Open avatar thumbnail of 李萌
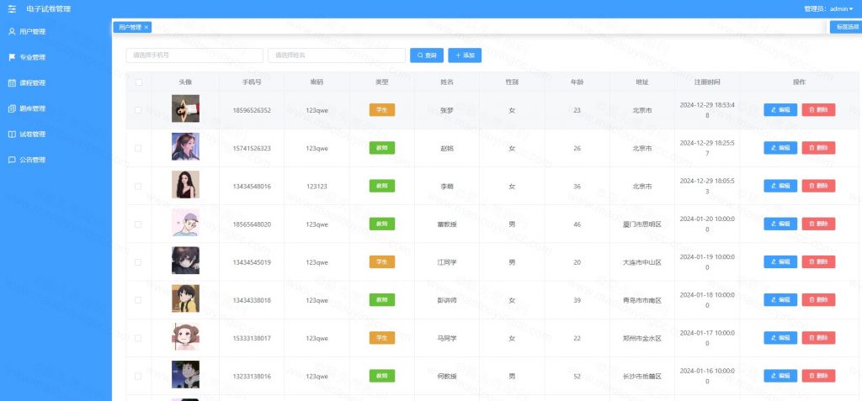The image size is (862, 401). (x=185, y=185)
